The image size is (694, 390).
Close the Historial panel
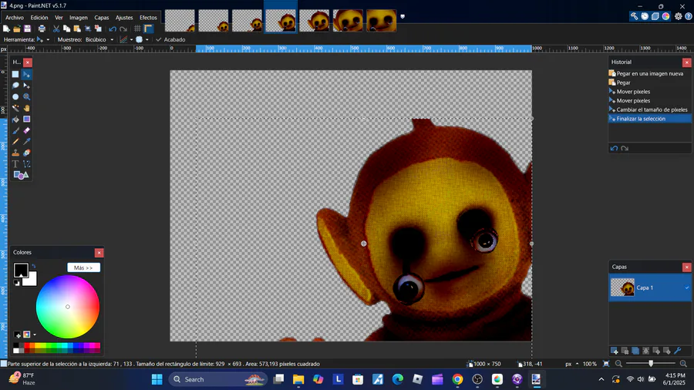(x=686, y=62)
